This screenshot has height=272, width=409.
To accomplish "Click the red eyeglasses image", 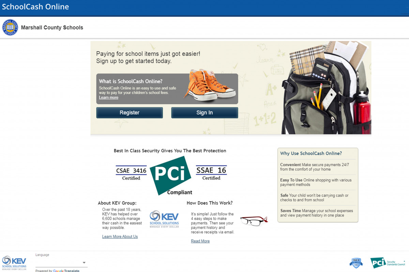I will tap(254, 220).
